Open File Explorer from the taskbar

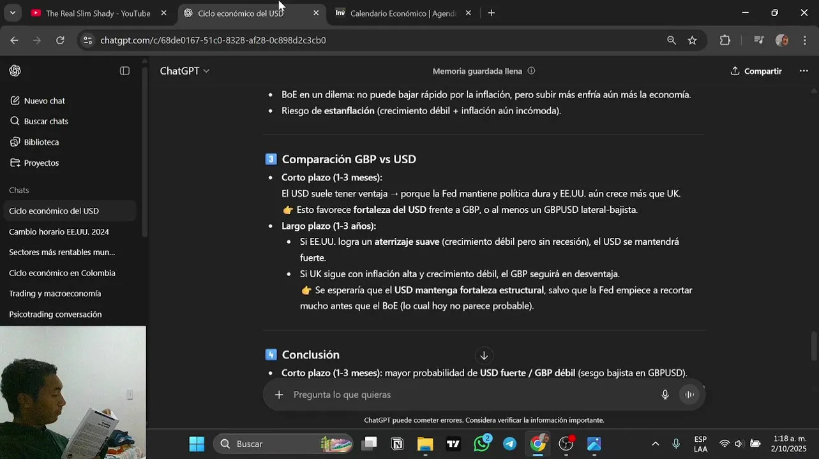tap(425, 444)
